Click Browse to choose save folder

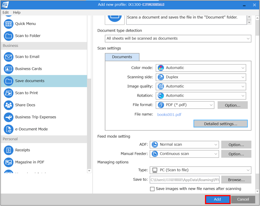(x=236, y=180)
